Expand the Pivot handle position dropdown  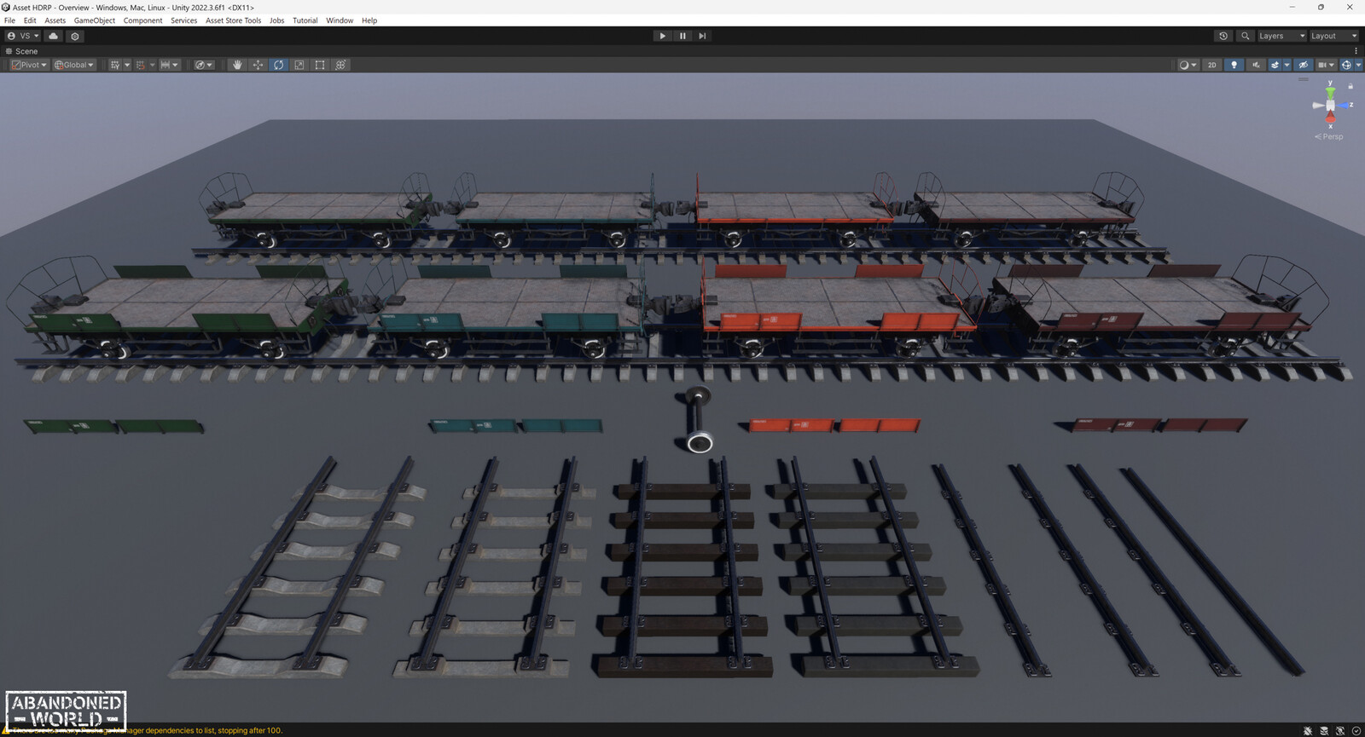point(29,65)
